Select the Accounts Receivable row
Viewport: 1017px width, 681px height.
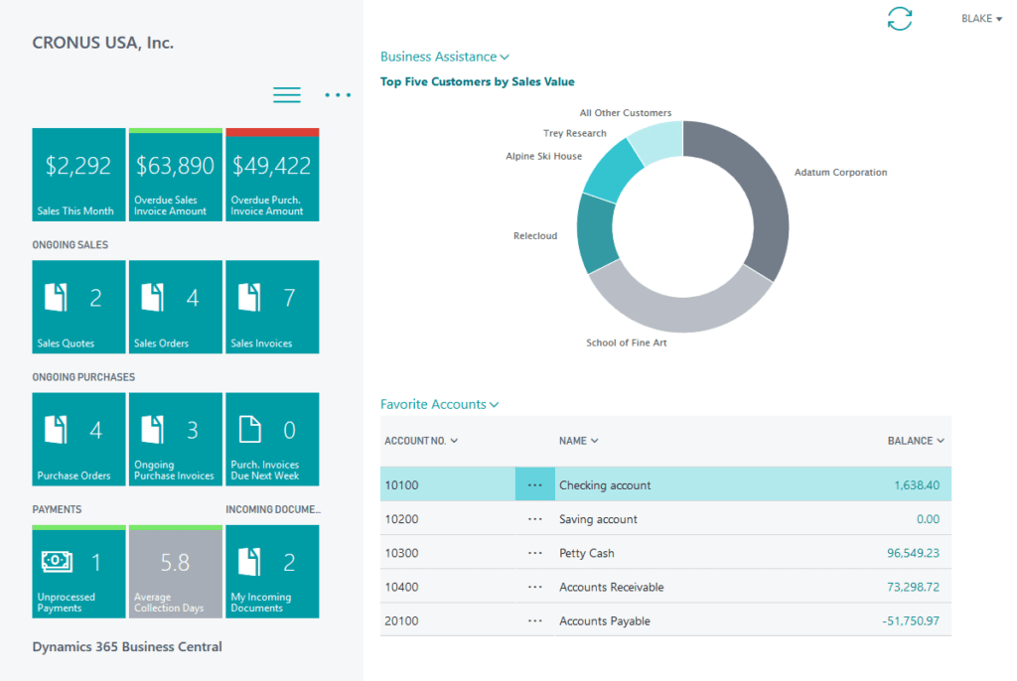tap(611, 587)
